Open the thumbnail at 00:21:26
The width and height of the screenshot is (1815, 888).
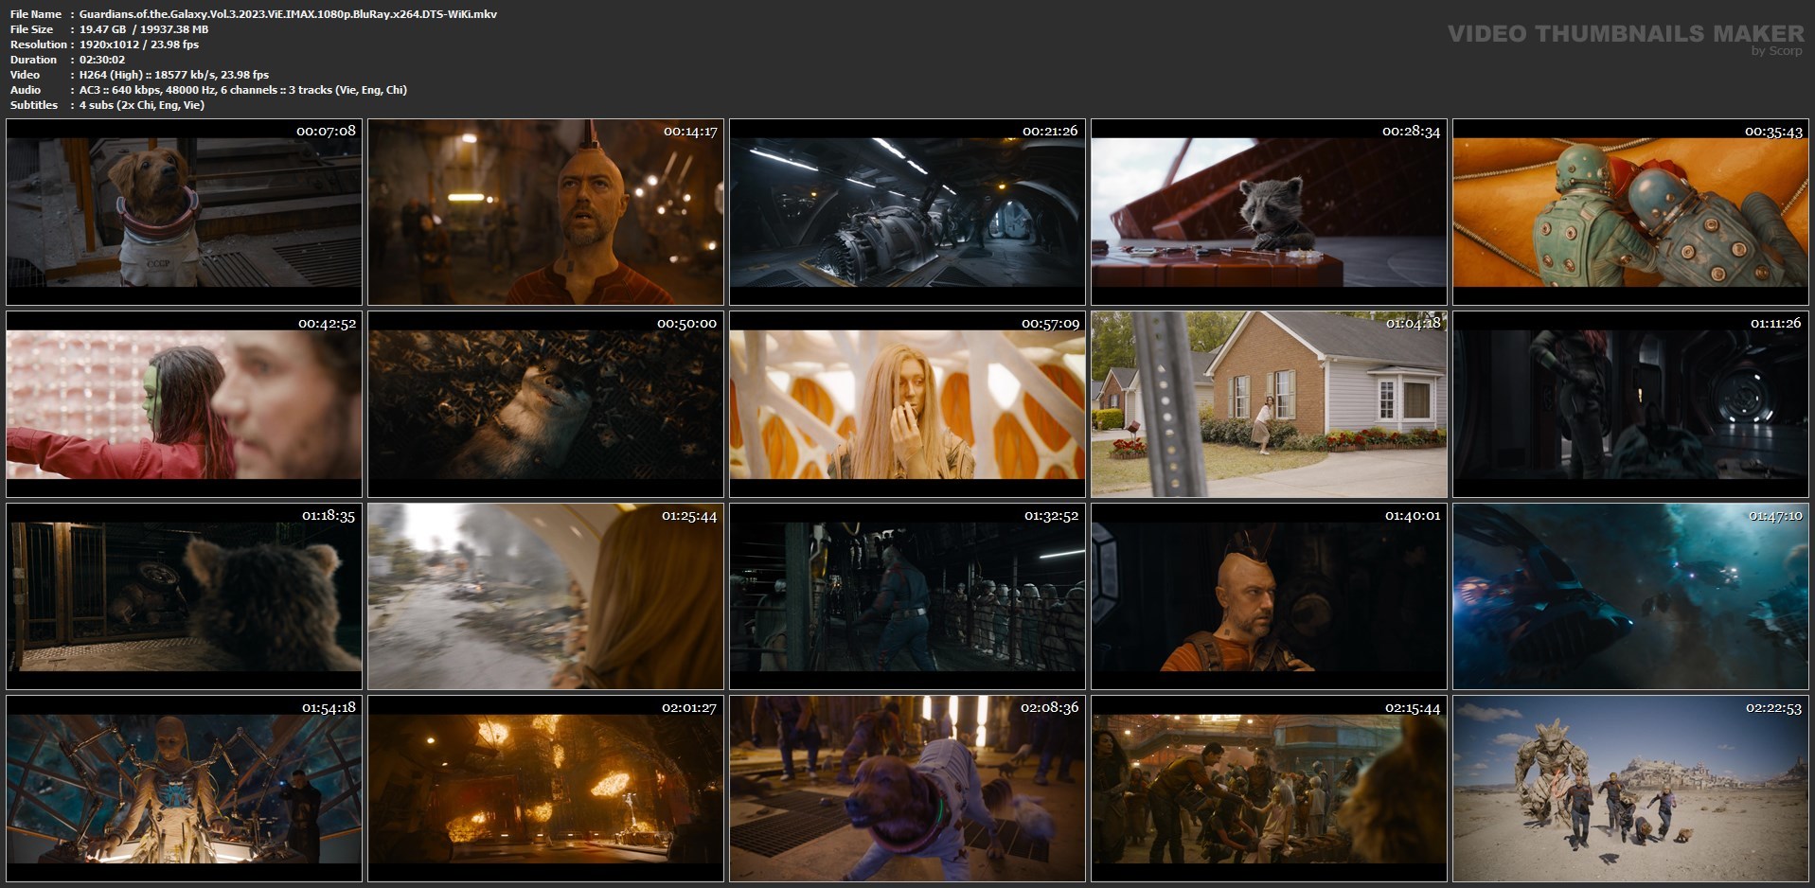tap(907, 212)
